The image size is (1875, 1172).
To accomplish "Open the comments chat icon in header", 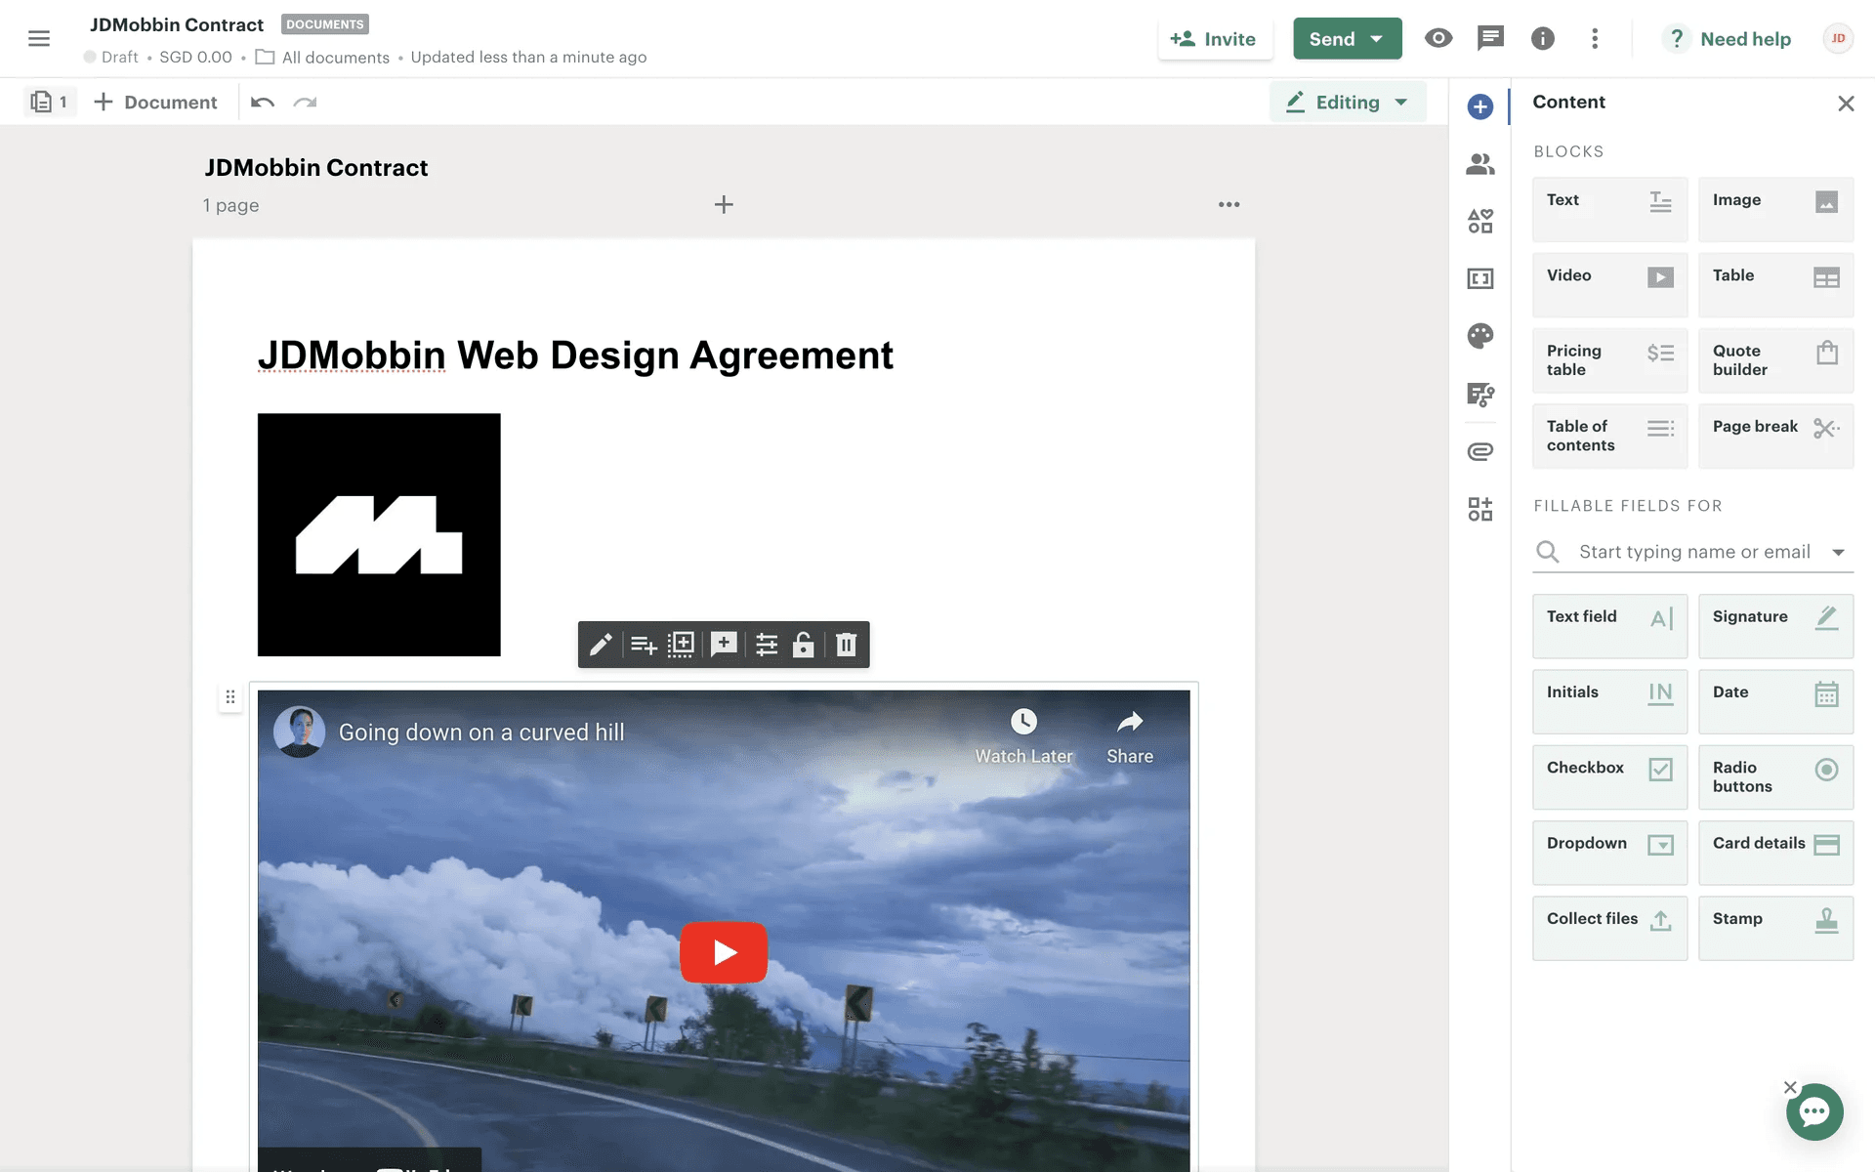I will tap(1490, 38).
